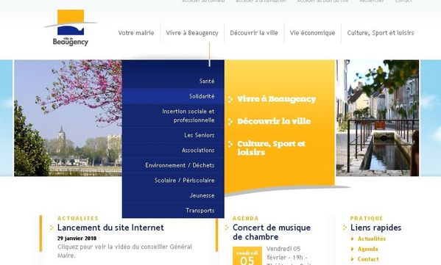
Task: Click the AGENDA section label
Action: point(245,218)
